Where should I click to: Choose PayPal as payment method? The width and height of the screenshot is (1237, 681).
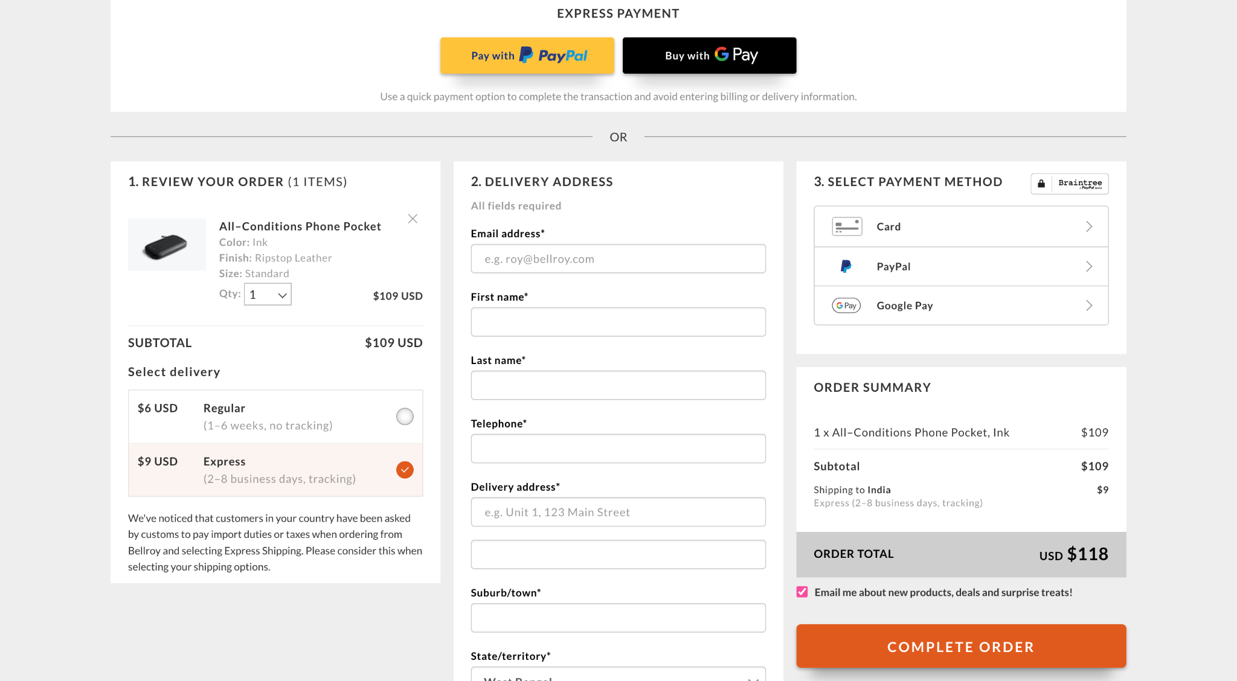coord(961,266)
